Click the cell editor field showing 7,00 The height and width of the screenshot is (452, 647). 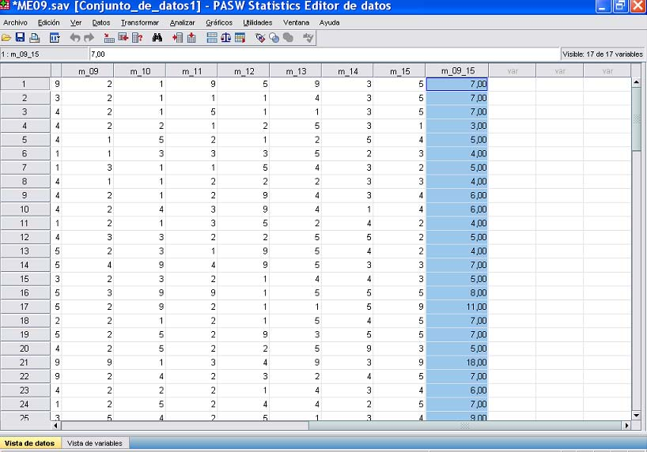point(316,54)
